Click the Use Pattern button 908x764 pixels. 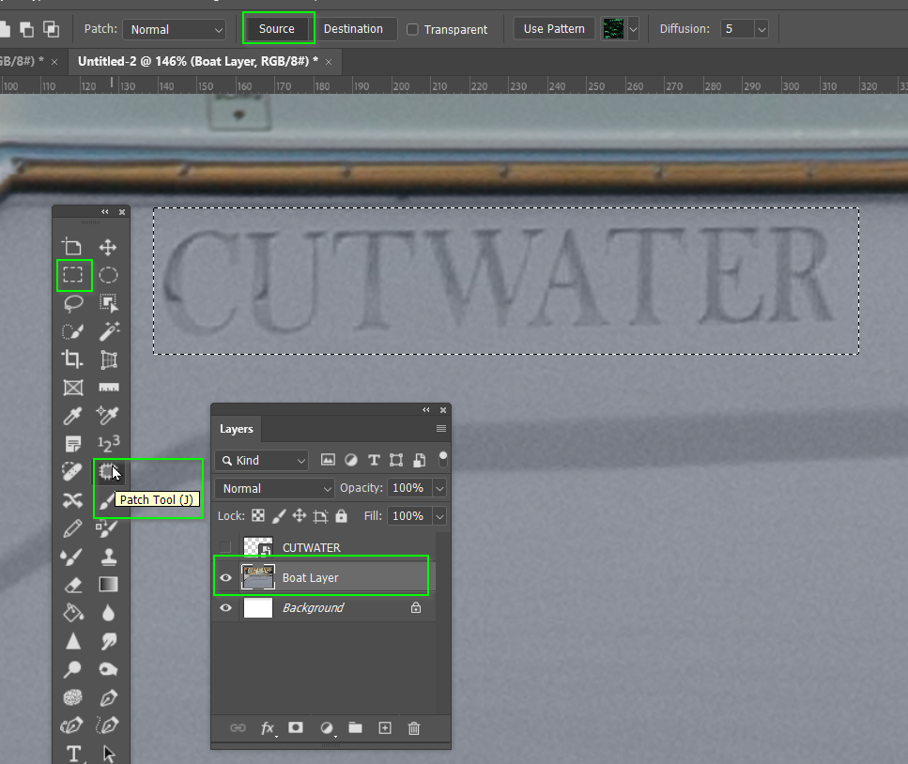553,29
